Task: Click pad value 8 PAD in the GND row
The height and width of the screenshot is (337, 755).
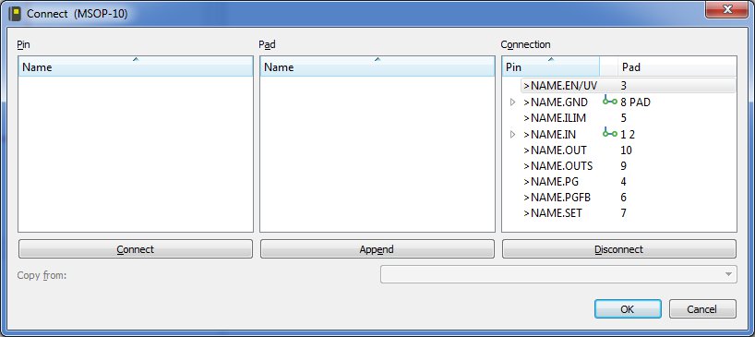Action: pos(636,102)
